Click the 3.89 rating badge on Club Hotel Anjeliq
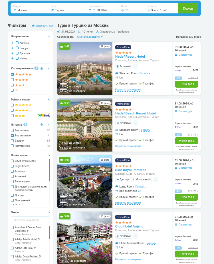214x264 pixels. click(65, 216)
